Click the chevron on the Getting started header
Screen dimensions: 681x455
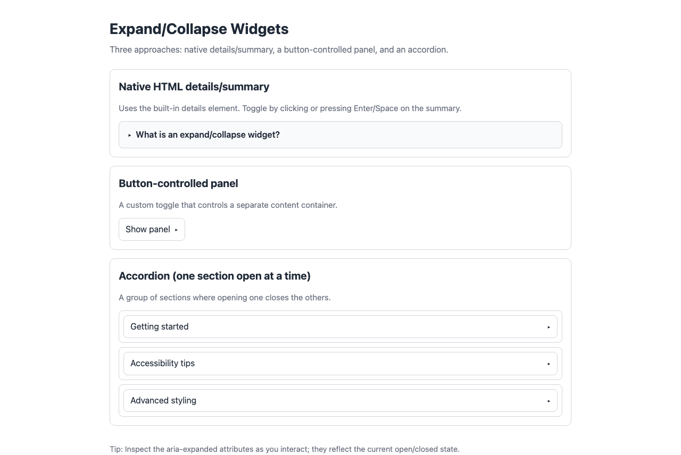[x=549, y=326]
